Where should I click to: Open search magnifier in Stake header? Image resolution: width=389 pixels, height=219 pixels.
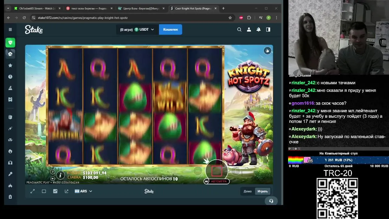(239, 30)
